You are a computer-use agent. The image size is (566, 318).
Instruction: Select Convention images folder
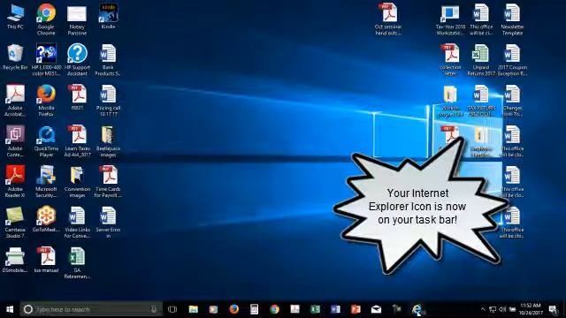pos(77,182)
